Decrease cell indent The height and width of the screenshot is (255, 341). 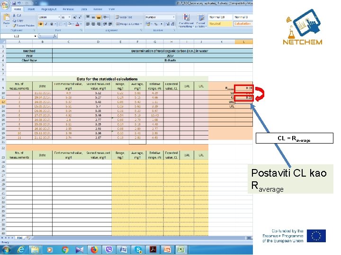click(x=105, y=24)
